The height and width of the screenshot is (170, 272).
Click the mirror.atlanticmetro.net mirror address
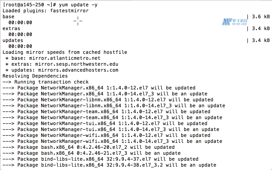click(64, 58)
